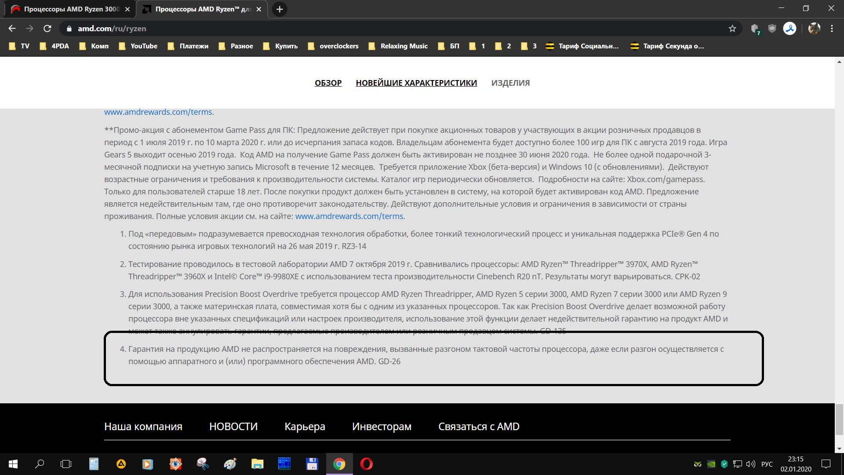Open Opera browser from taskbar

coord(366,464)
